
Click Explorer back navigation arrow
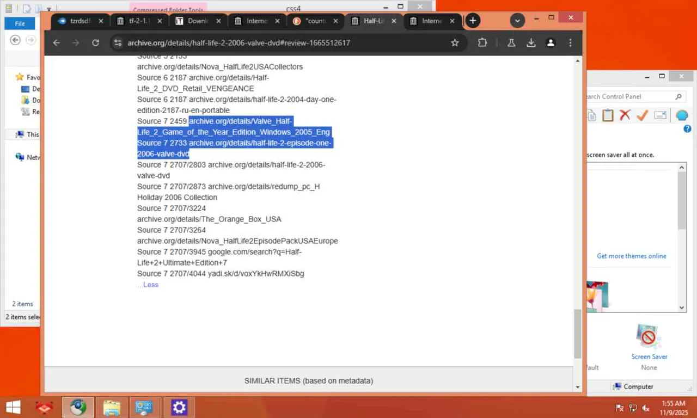15,40
